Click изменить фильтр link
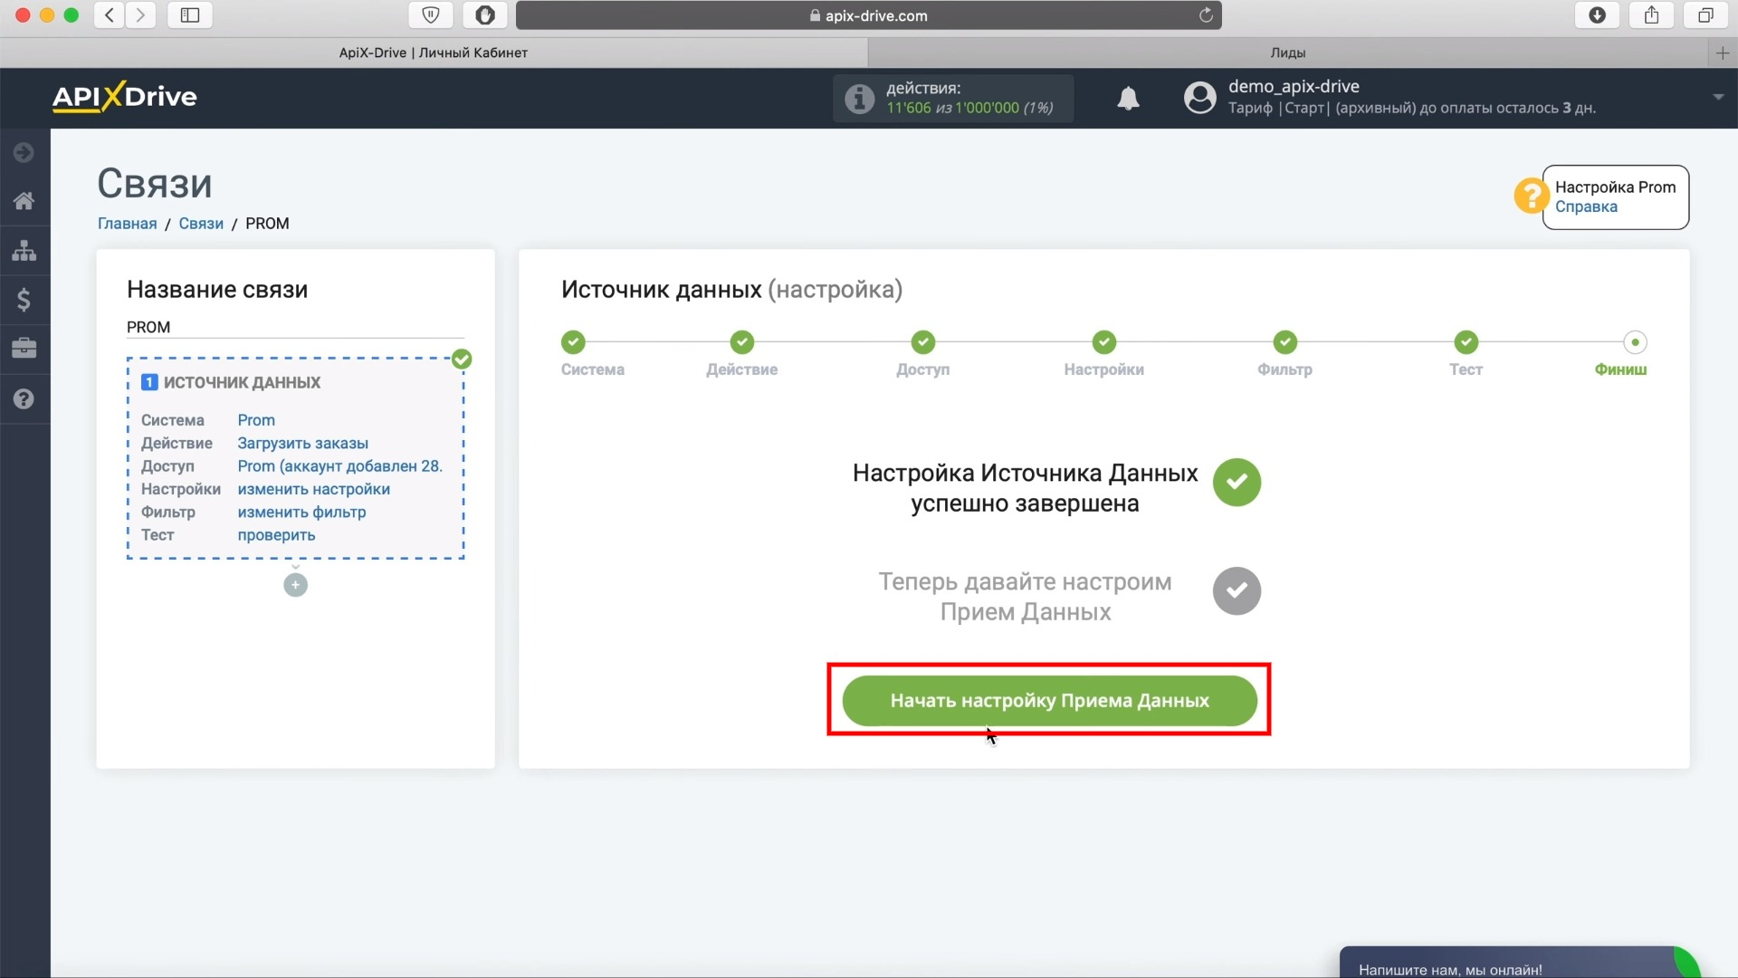This screenshot has height=978, width=1738. (x=301, y=512)
